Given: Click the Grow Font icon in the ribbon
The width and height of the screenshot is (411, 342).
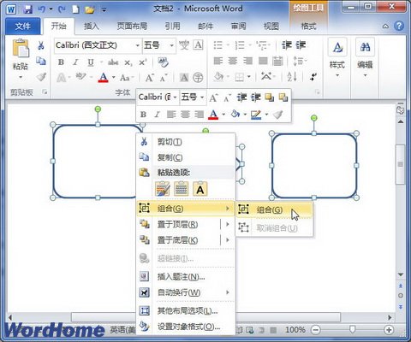Looking at the screenshot, I should pyautogui.click(x=150, y=77).
